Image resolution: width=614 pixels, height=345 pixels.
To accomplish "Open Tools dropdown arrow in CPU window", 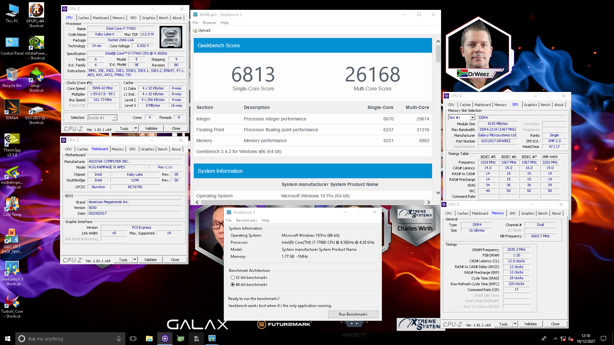I will tap(136, 128).
